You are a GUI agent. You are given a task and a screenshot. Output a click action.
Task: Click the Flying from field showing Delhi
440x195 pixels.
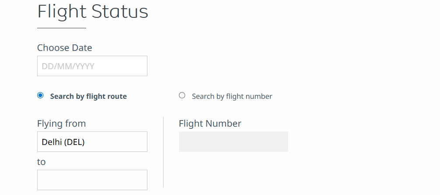click(x=92, y=142)
